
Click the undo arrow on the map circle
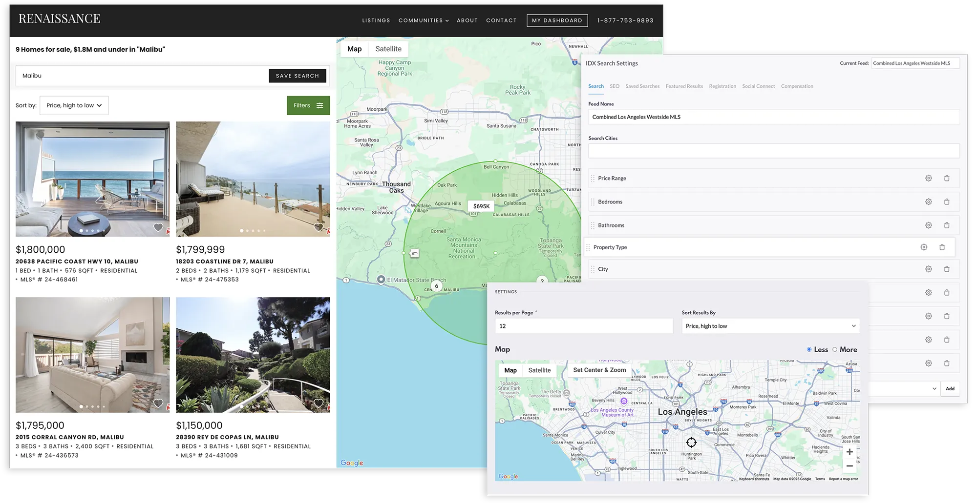tap(414, 253)
